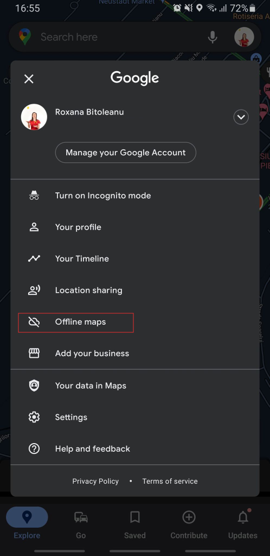Screen dimensions: 270x556
Task: Tap the Wi-Fi status icon
Action: [211, 8]
